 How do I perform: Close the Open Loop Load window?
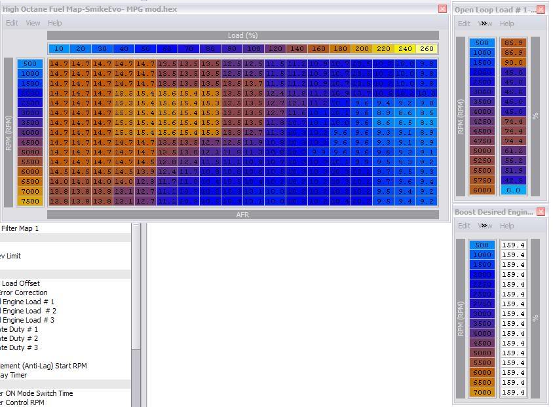click(541, 10)
